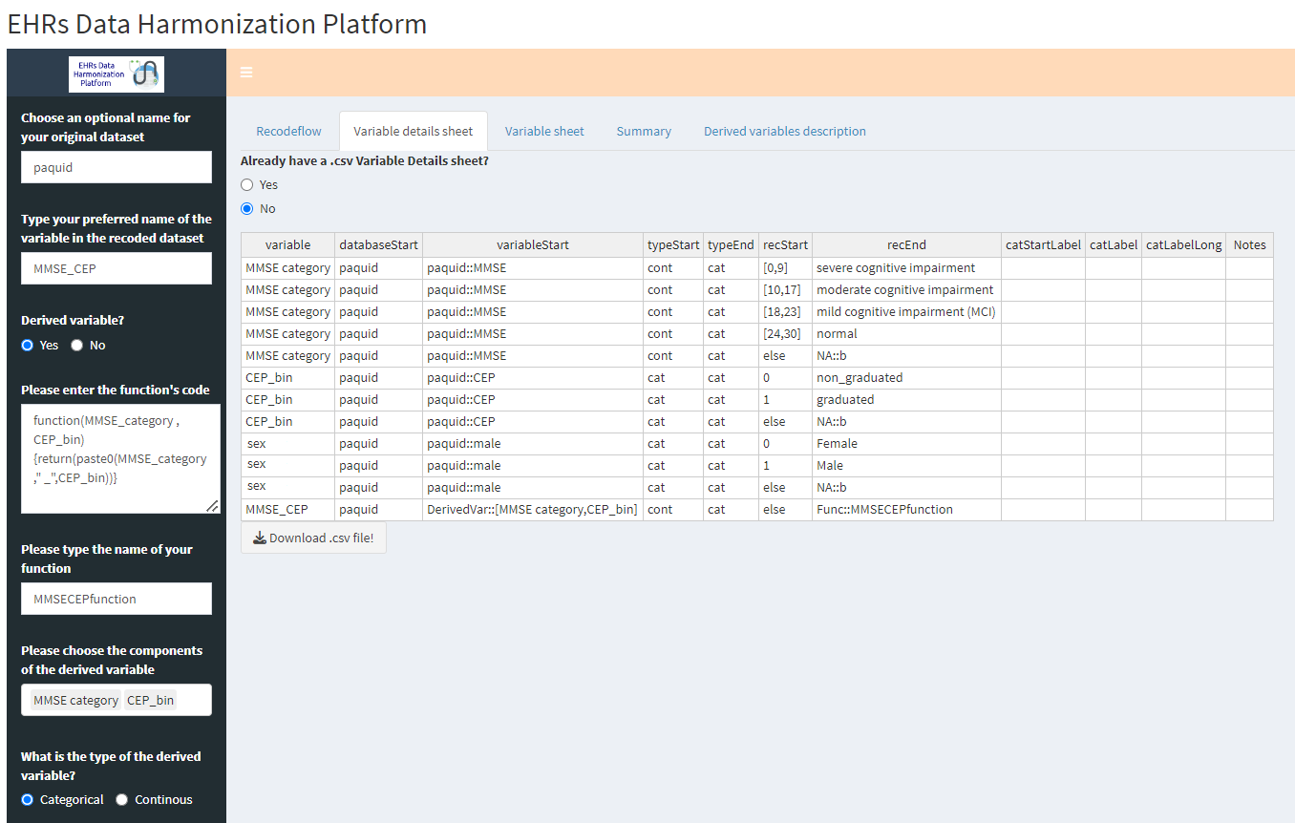1295x823 pixels.
Task: Click the Download .csv file button
Action: coord(313,538)
